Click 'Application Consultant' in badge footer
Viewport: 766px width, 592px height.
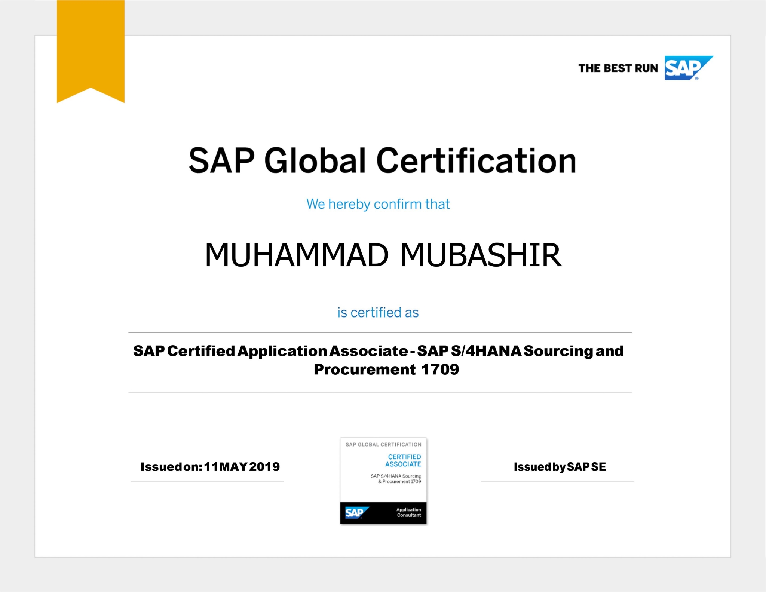409,512
